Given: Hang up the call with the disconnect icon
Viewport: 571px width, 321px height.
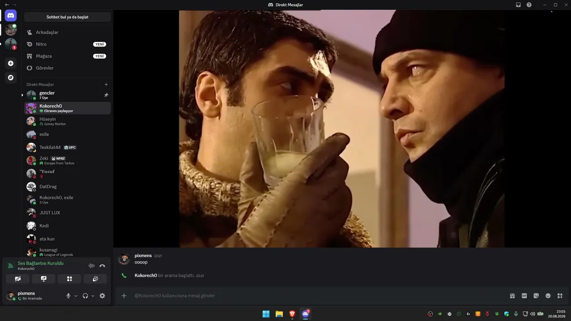Looking at the screenshot, I should tap(102, 266).
